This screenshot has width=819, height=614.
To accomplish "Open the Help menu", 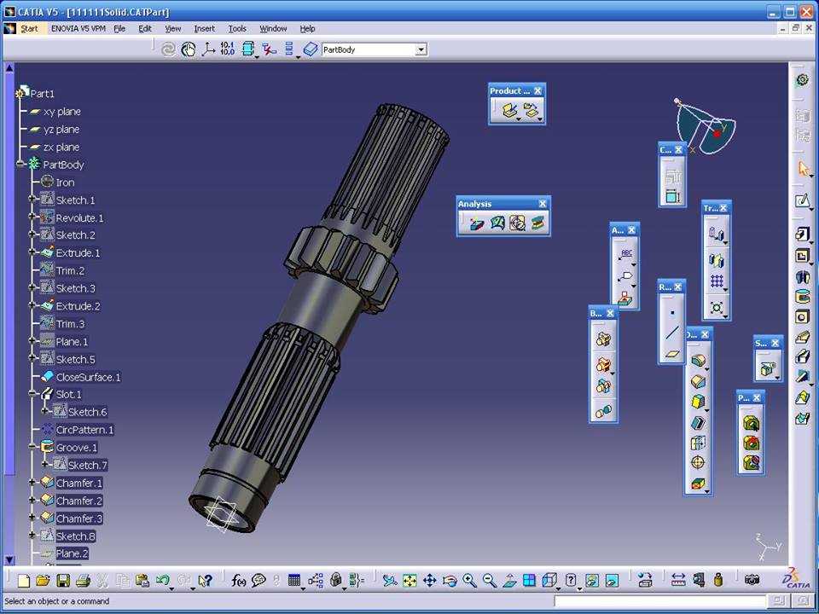I will click(x=307, y=29).
